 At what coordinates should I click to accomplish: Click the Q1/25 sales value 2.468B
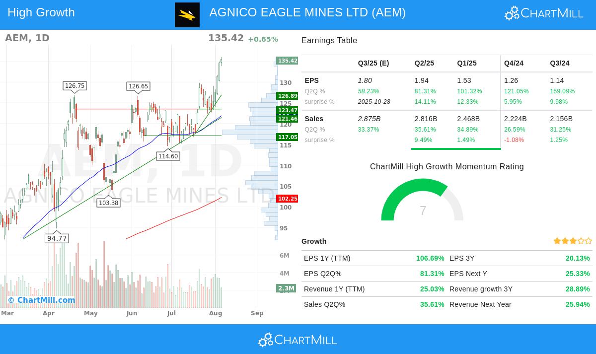(x=469, y=119)
